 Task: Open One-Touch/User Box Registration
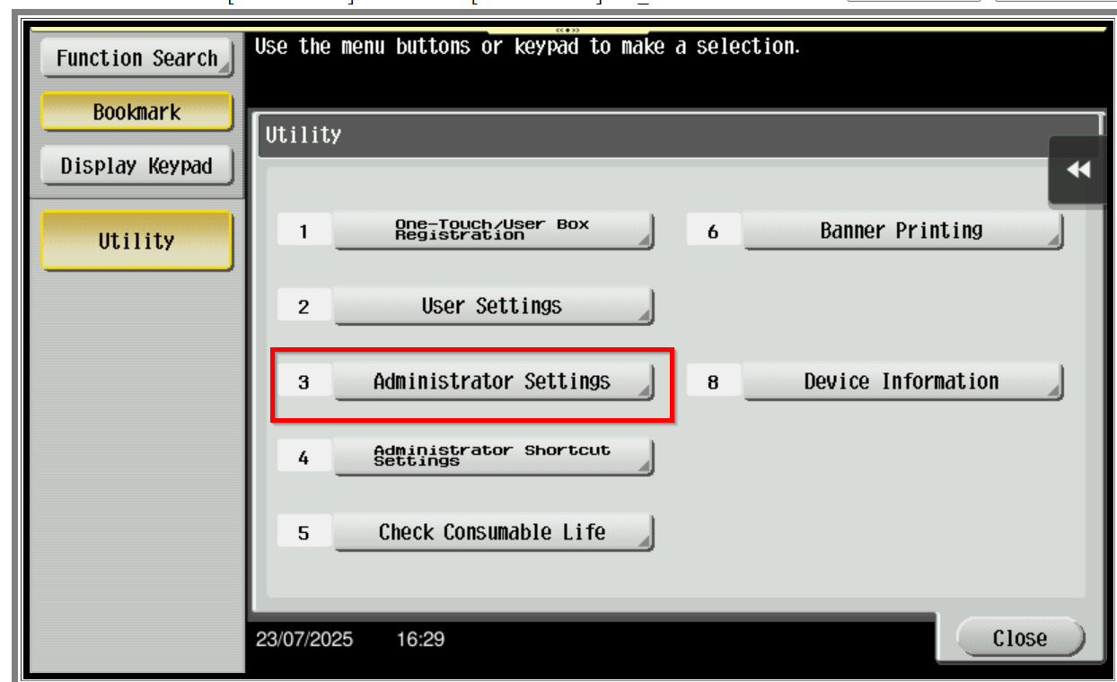493,231
